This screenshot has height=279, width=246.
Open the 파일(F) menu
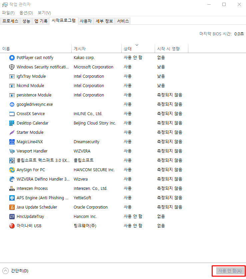8,13
